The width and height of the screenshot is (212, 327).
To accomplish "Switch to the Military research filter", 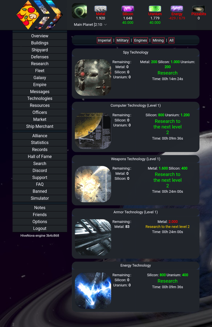I will coord(123,40).
